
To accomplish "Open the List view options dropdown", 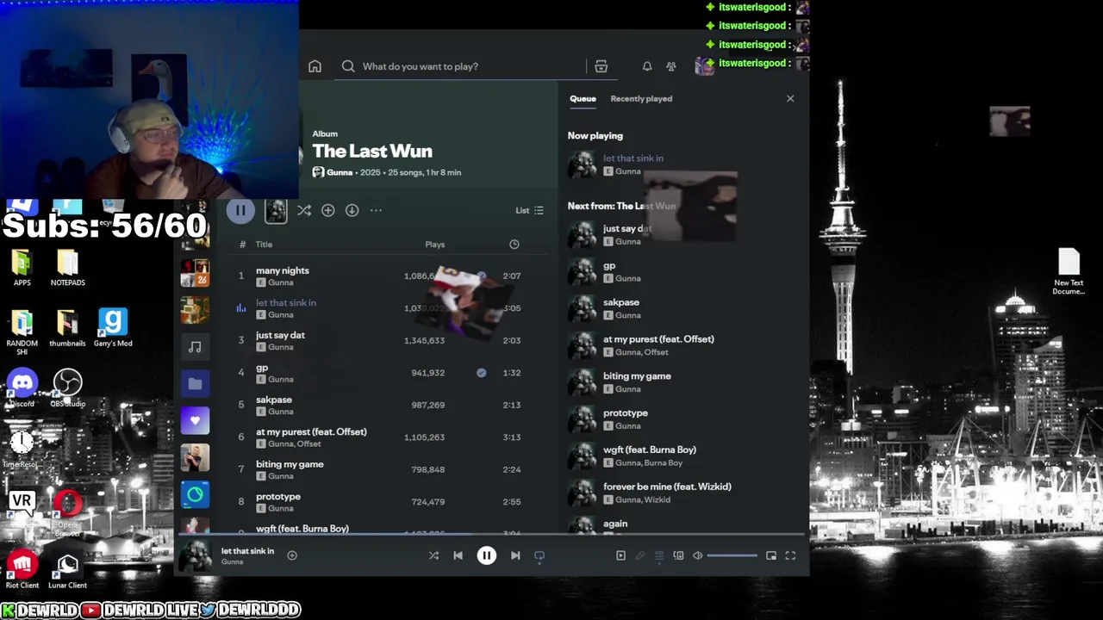I will click(529, 210).
